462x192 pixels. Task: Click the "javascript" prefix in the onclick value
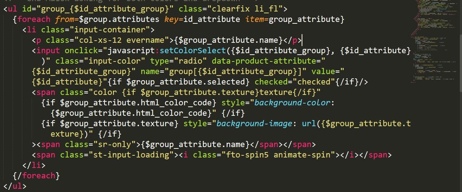click(x=131, y=50)
